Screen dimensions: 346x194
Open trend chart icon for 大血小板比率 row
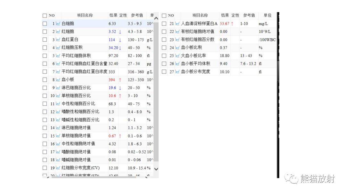coord(177,56)
